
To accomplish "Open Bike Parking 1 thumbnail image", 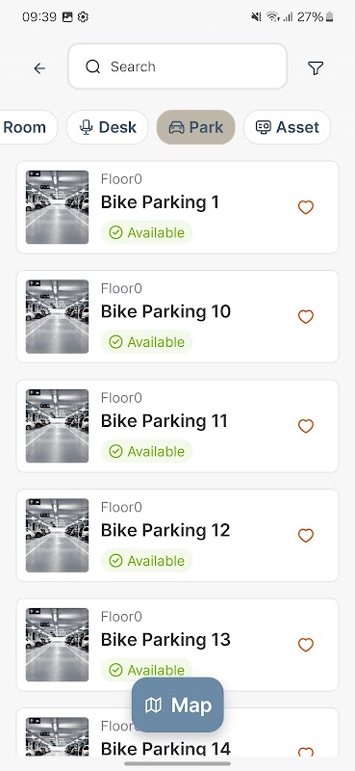I will pyautogui.click(x=57, y=207).
